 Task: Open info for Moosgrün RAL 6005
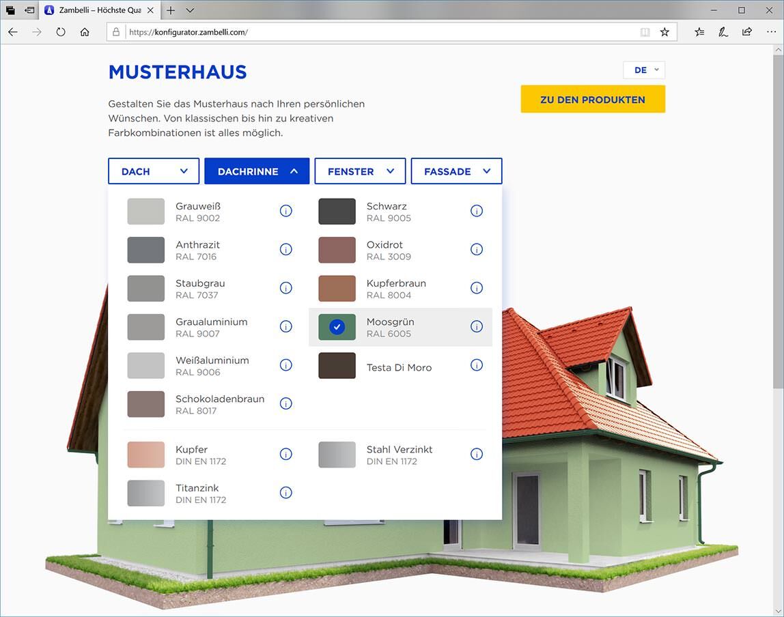(477, 326)
